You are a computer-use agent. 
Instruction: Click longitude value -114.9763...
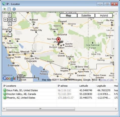click(104, 94)
